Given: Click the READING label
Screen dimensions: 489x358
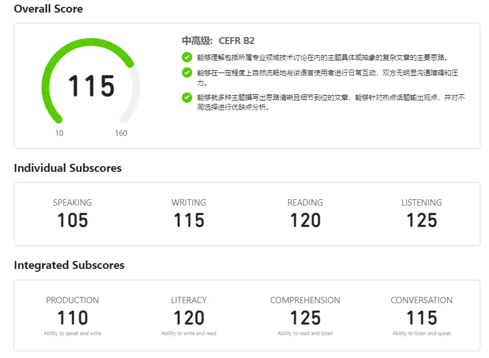Looking at the screenshot, I should 305,203.
